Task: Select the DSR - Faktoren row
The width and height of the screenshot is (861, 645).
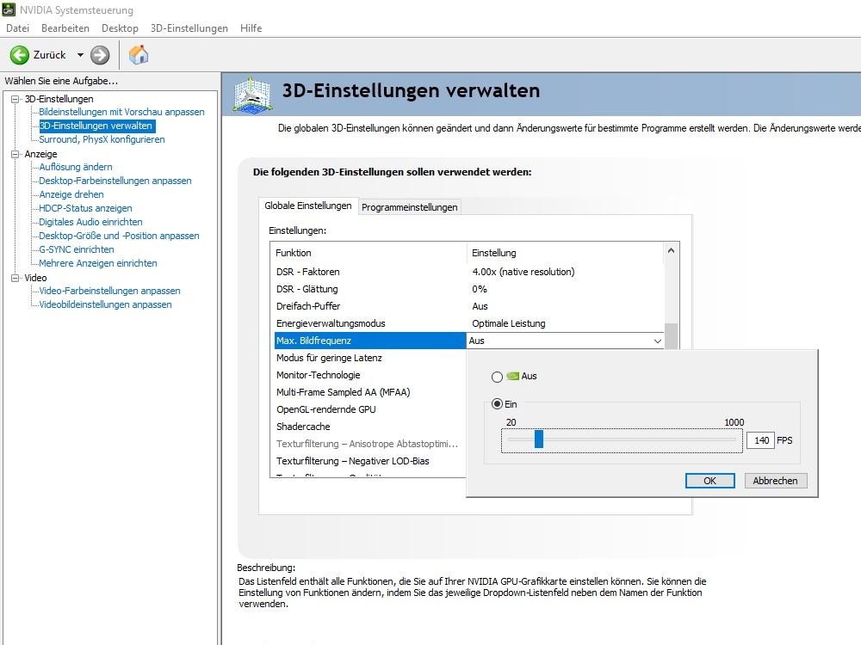Action: [x=469, y=272]
